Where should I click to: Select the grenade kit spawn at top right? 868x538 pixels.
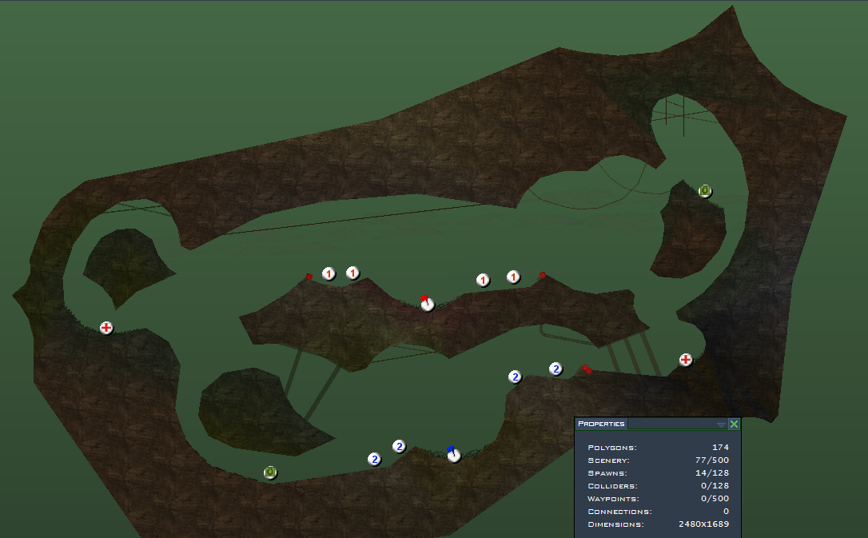click(704, 190)
